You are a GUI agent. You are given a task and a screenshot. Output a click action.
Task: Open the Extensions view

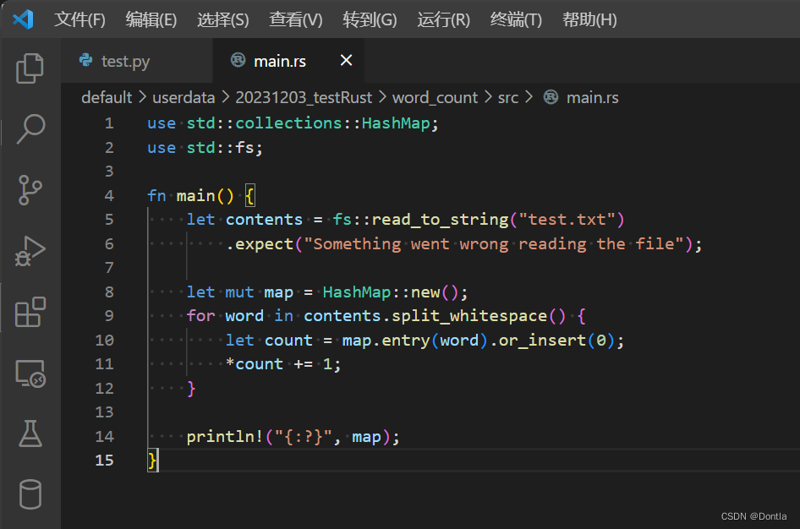coord(30,312)
